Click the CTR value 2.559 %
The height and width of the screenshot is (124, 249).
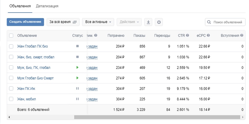pos(183,68)
